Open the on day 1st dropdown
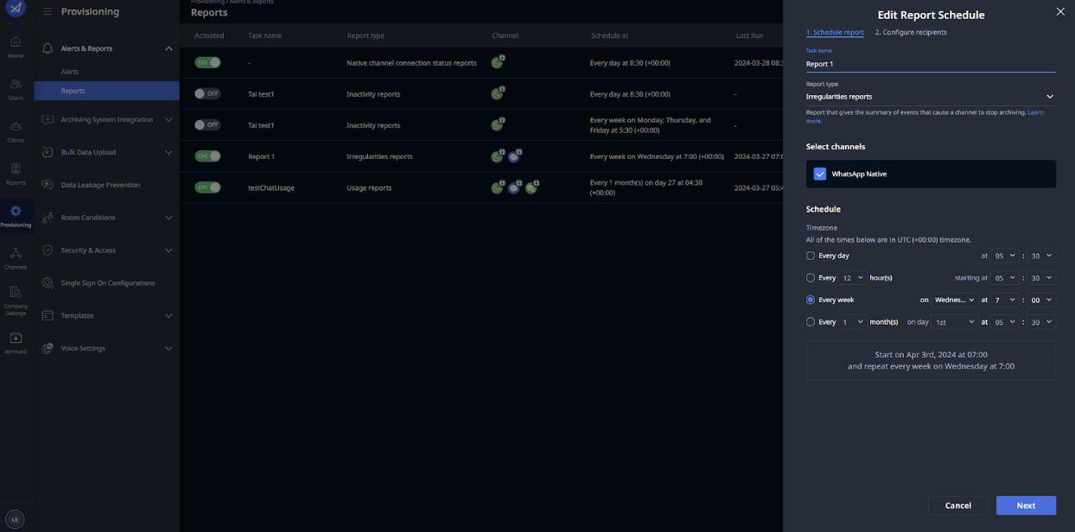Screen dimensions: 1075x532 coord(954,322)
